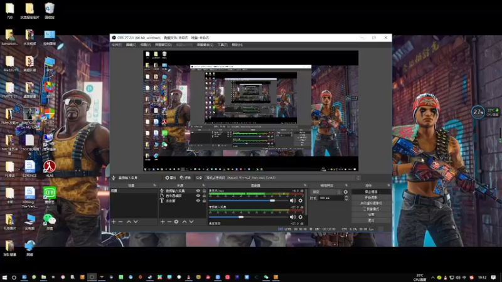The width and height of the screenshot is (502, 282).
Task: Remove the selected source with the minus icon
Action: click(x=169, y=222)
